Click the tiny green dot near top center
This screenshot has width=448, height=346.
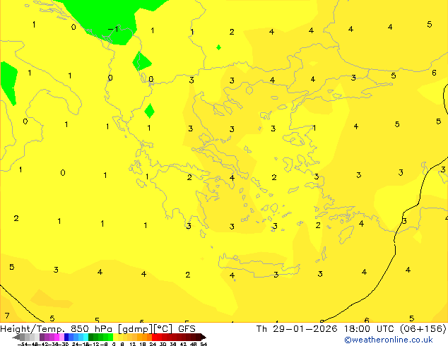[x=218, y=47]
